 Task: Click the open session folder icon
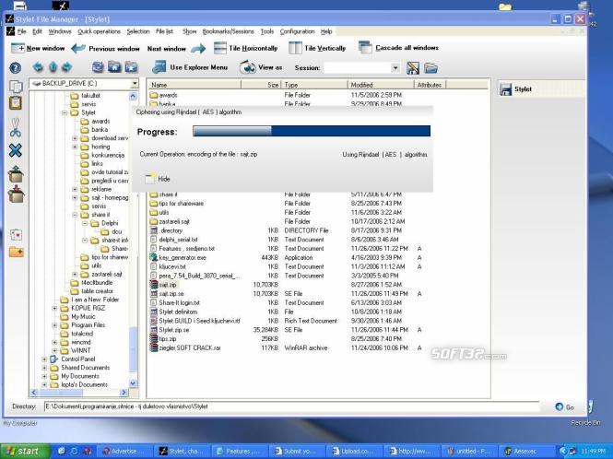(x=430, y=68)
